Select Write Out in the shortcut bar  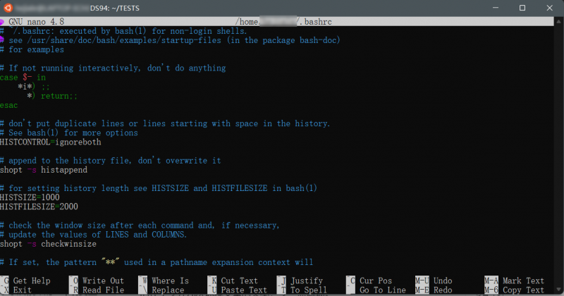coord(103,280)
